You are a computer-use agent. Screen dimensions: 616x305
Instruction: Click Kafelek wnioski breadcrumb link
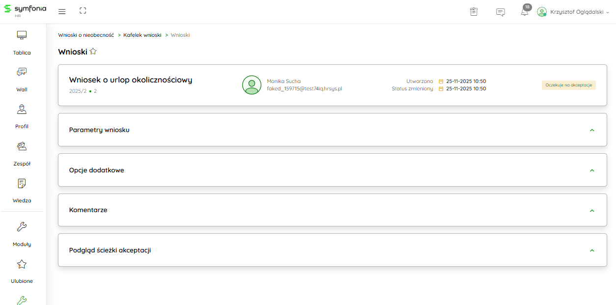click(x=142, y=35)
